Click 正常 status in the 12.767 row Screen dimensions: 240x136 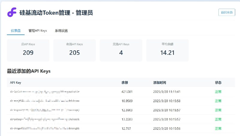[x=218, y=129]
